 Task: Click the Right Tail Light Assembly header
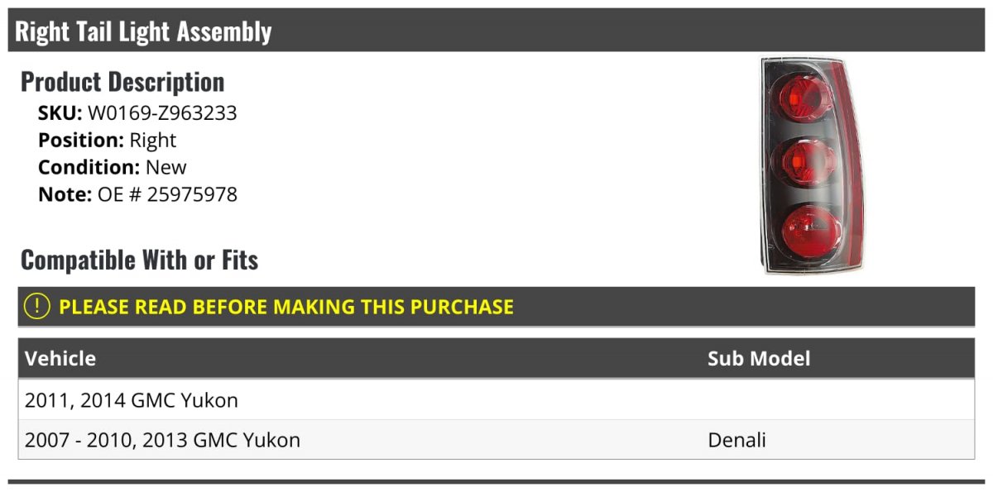[143, 31]
